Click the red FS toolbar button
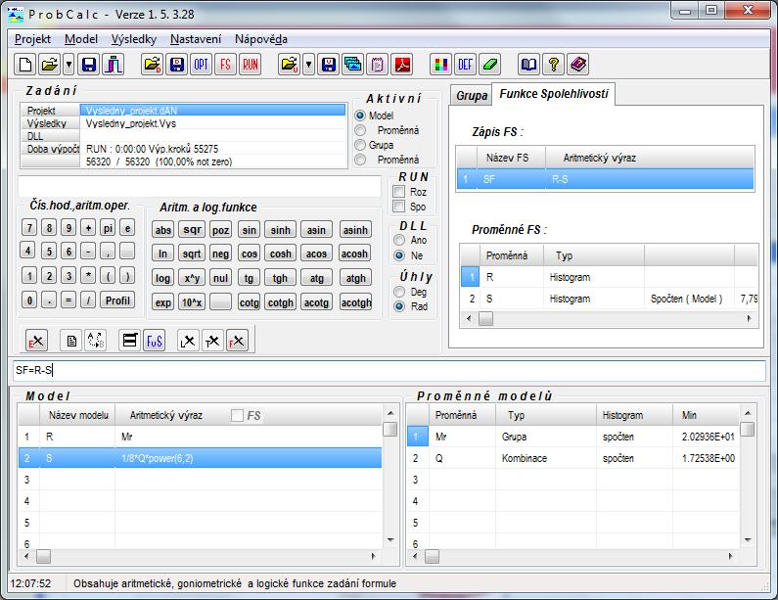 pos(225,65)
